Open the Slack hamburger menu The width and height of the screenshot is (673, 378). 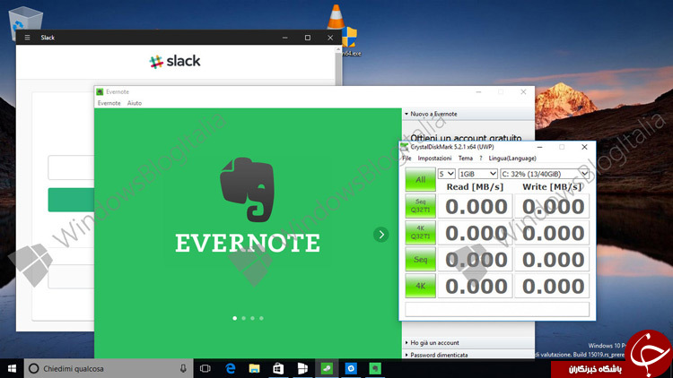[x=27, y=38]
